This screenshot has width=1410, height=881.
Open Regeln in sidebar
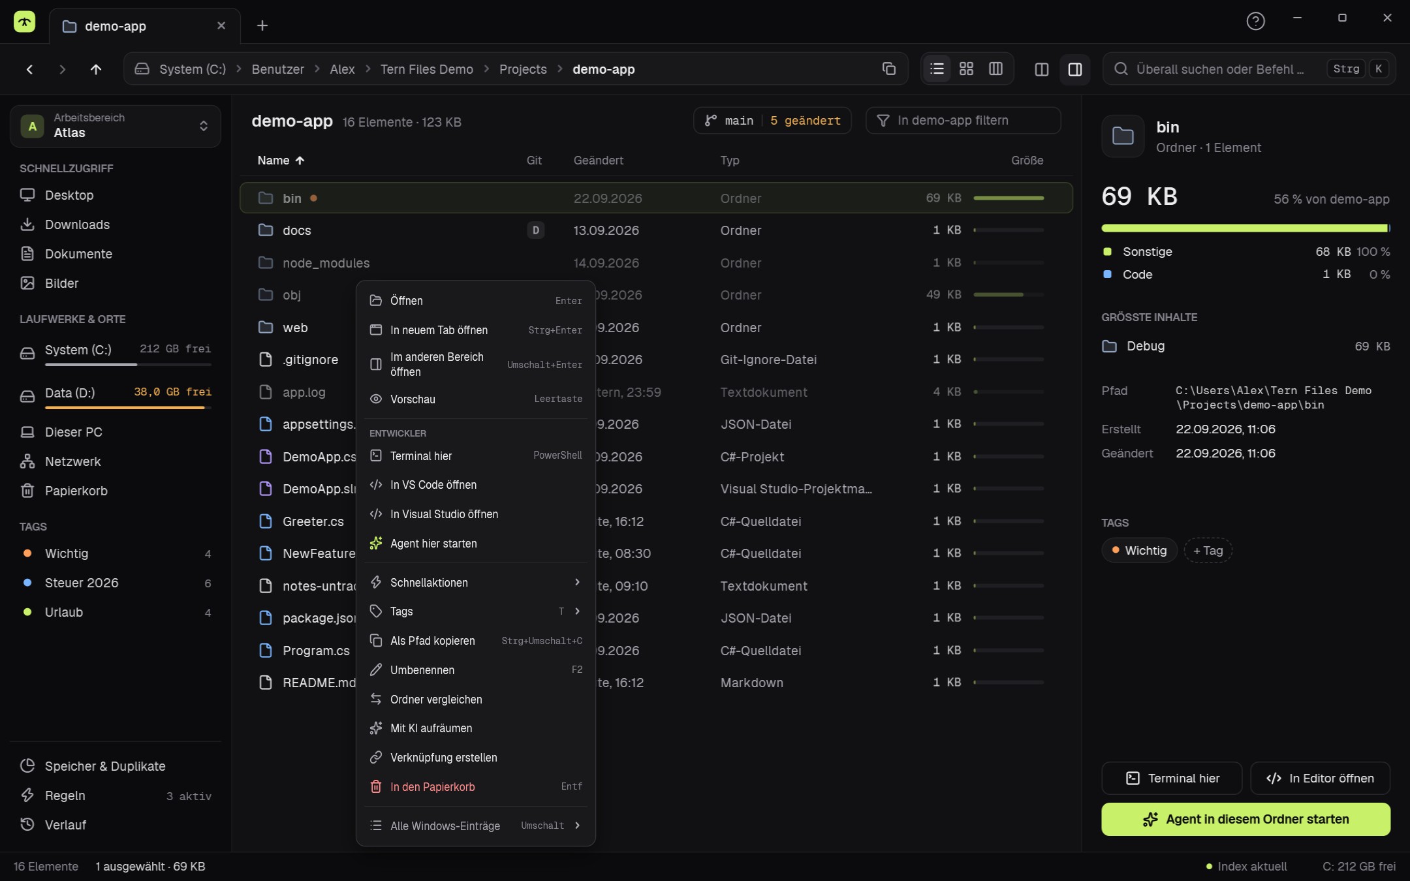pos(116,796)
